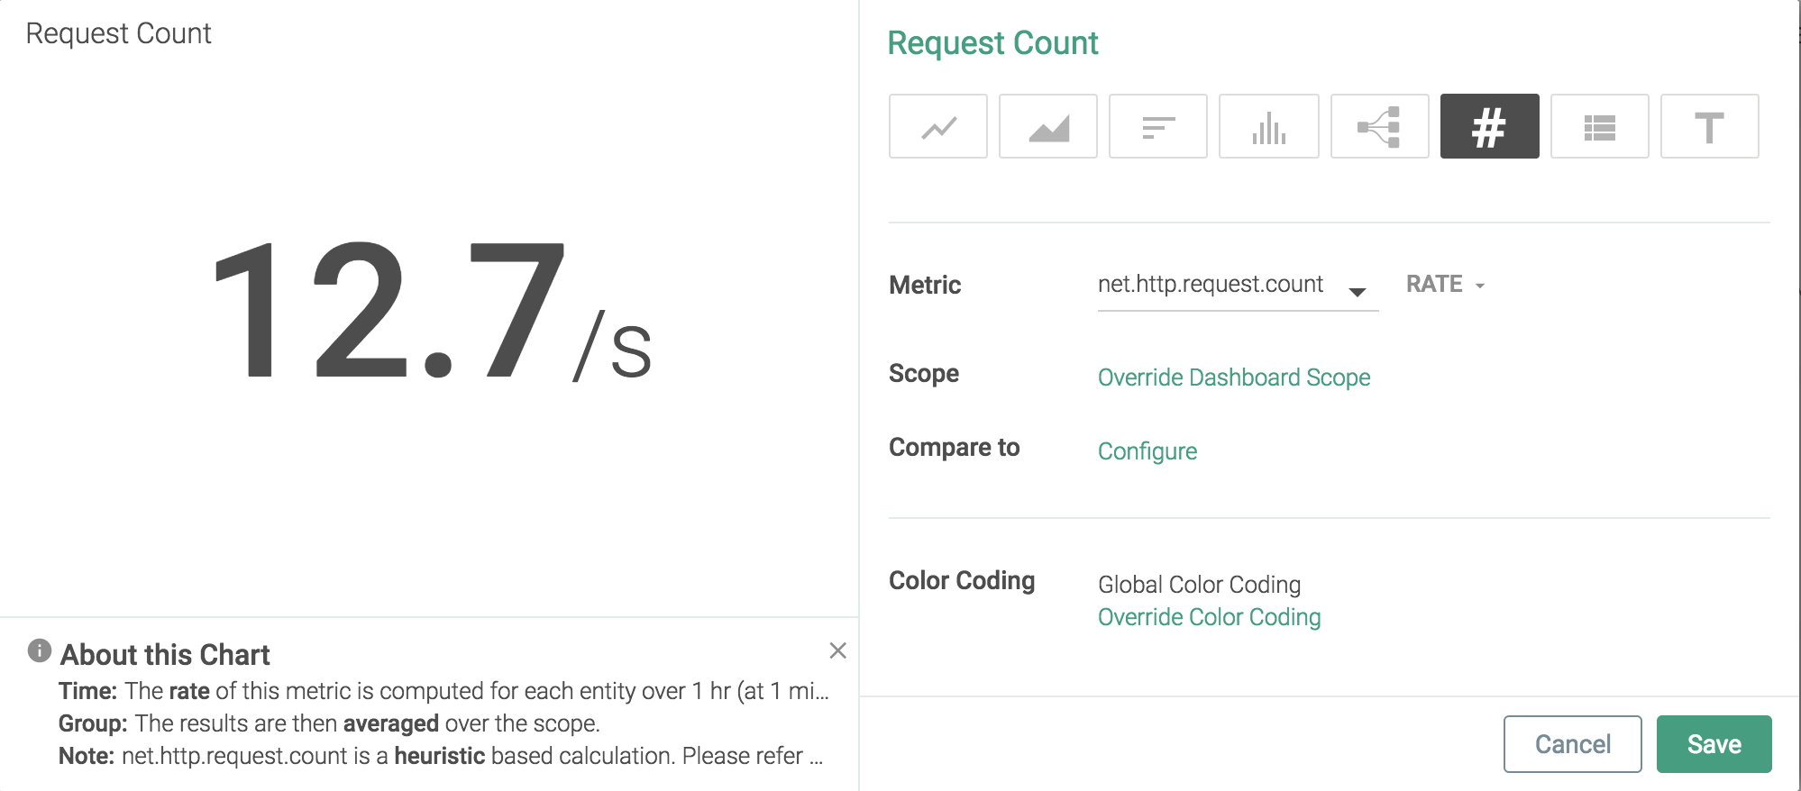The height and width of the screenshot is (791, 1801).
Task: Expand the RATE aggregation dropdown
Action: point(1445,285)
